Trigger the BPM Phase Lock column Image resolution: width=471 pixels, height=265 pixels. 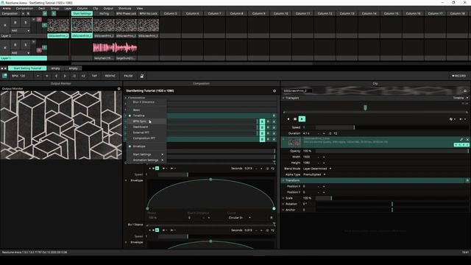pos(126,13)
